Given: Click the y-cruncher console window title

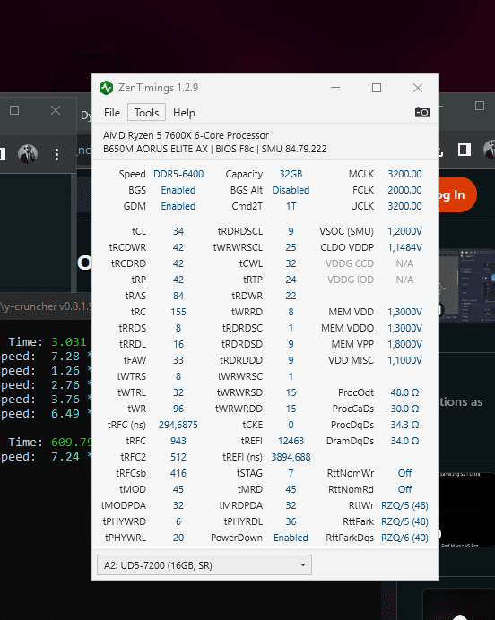Looking at the screenshot, I should tap(46, 306).
